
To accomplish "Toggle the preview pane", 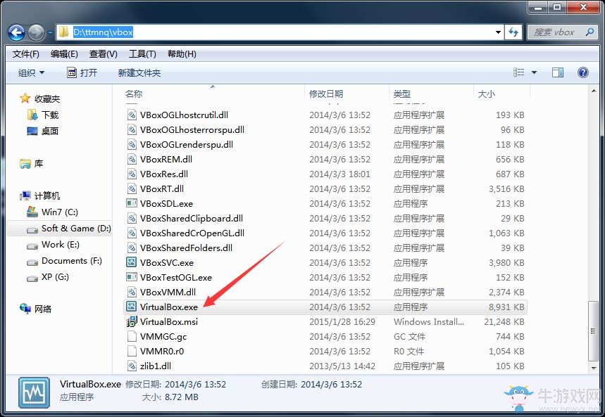I will (x=558, y=72).
